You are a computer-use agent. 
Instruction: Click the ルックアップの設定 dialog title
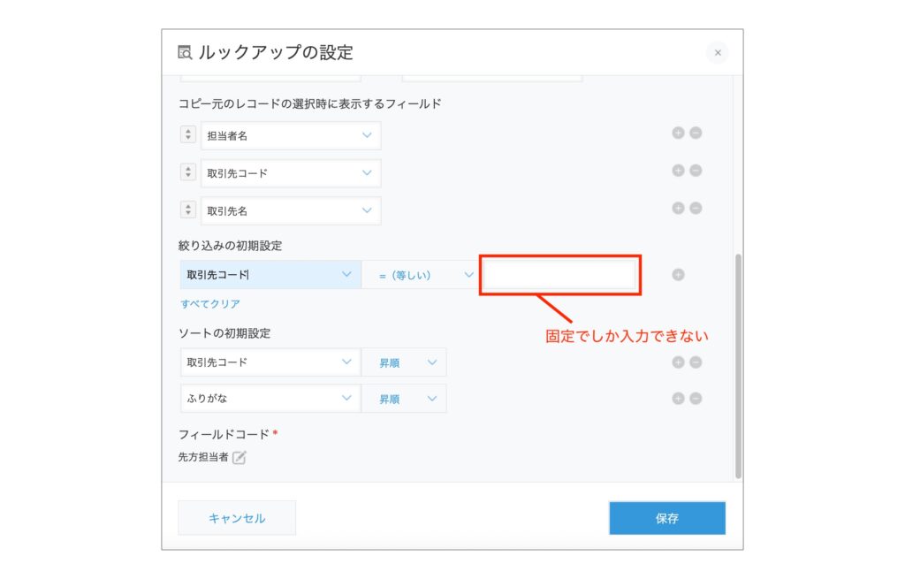tap(276, 52)
